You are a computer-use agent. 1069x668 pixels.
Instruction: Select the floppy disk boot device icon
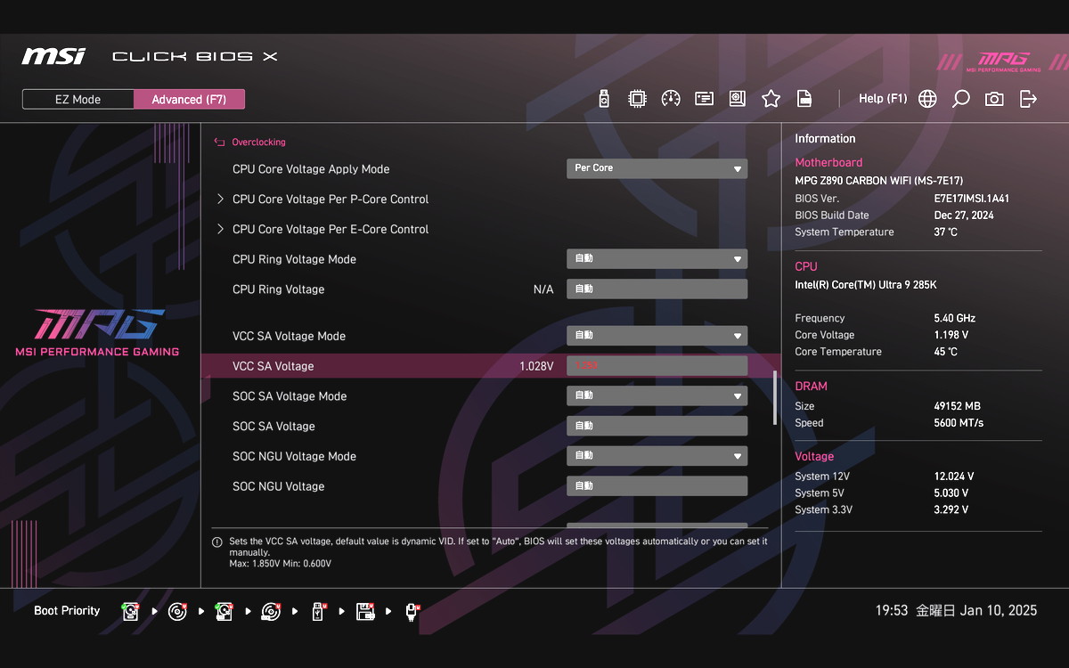coord(364,611)
